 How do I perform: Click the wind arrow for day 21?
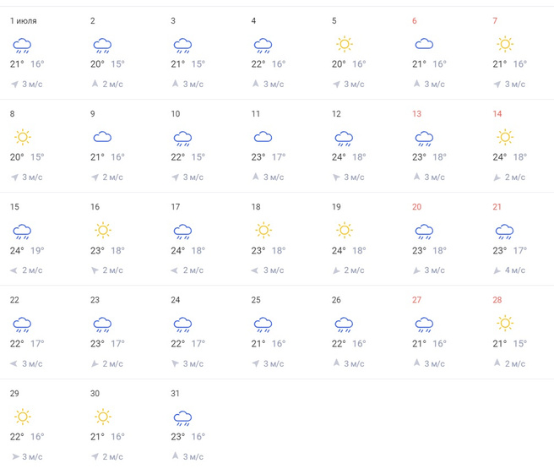click(x=498, y=270)
